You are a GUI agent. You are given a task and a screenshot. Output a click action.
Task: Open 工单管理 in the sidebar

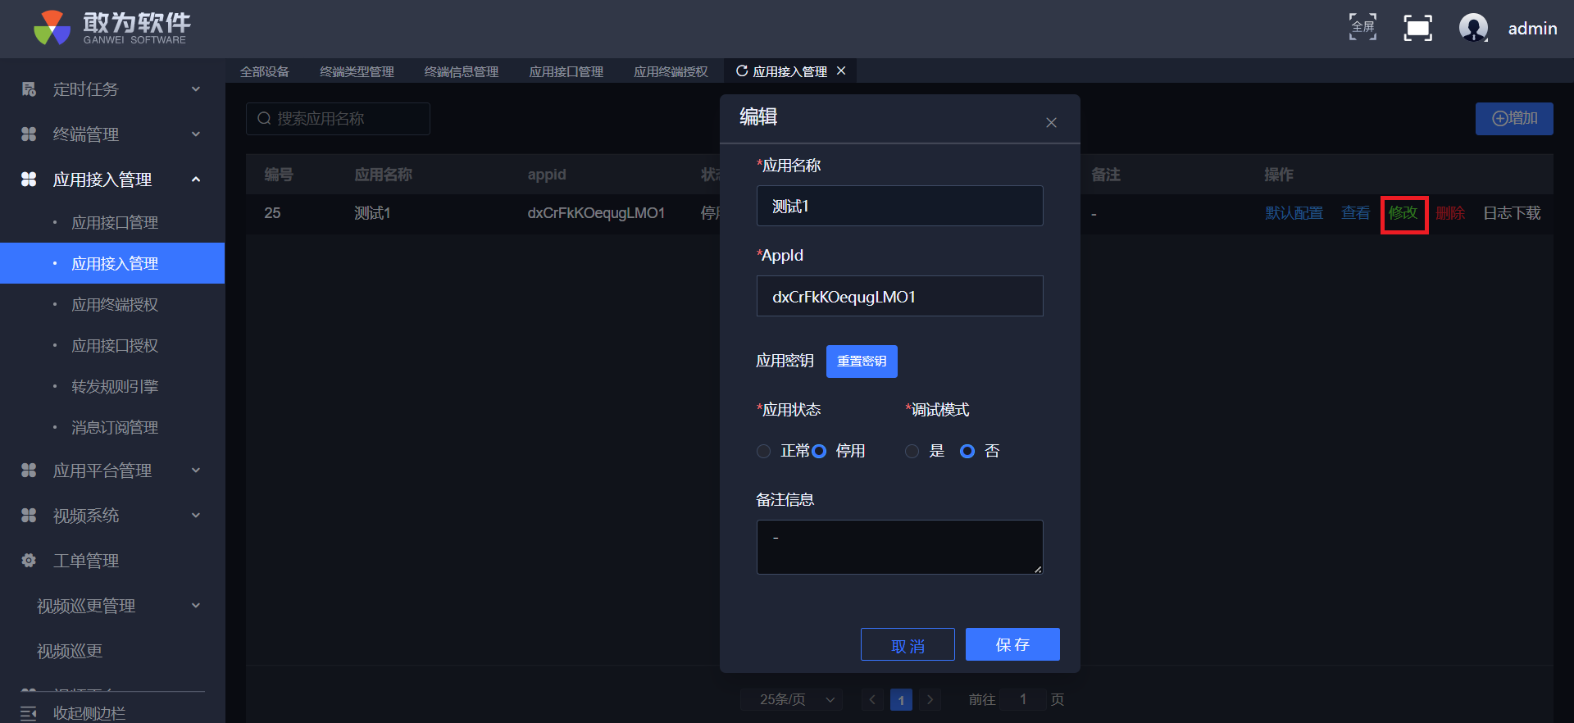[86, 561]
